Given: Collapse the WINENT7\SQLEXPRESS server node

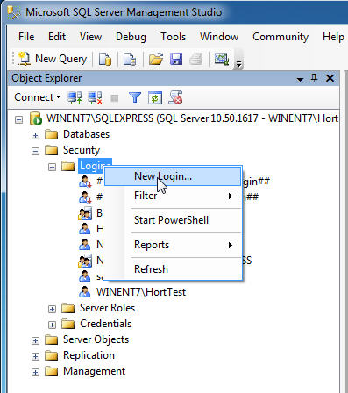Looking at the screenshot, I should pos(19,119).
